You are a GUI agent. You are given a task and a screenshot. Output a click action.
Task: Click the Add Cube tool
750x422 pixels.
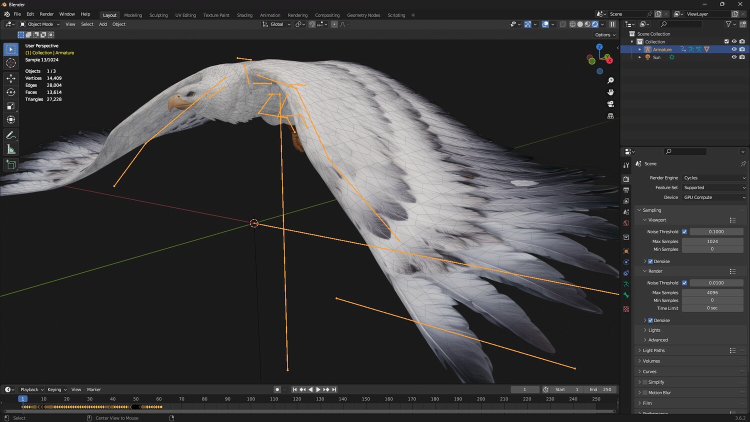(11, 164)
